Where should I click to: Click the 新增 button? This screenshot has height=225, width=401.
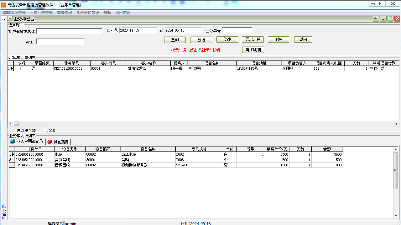pos(201,40)
